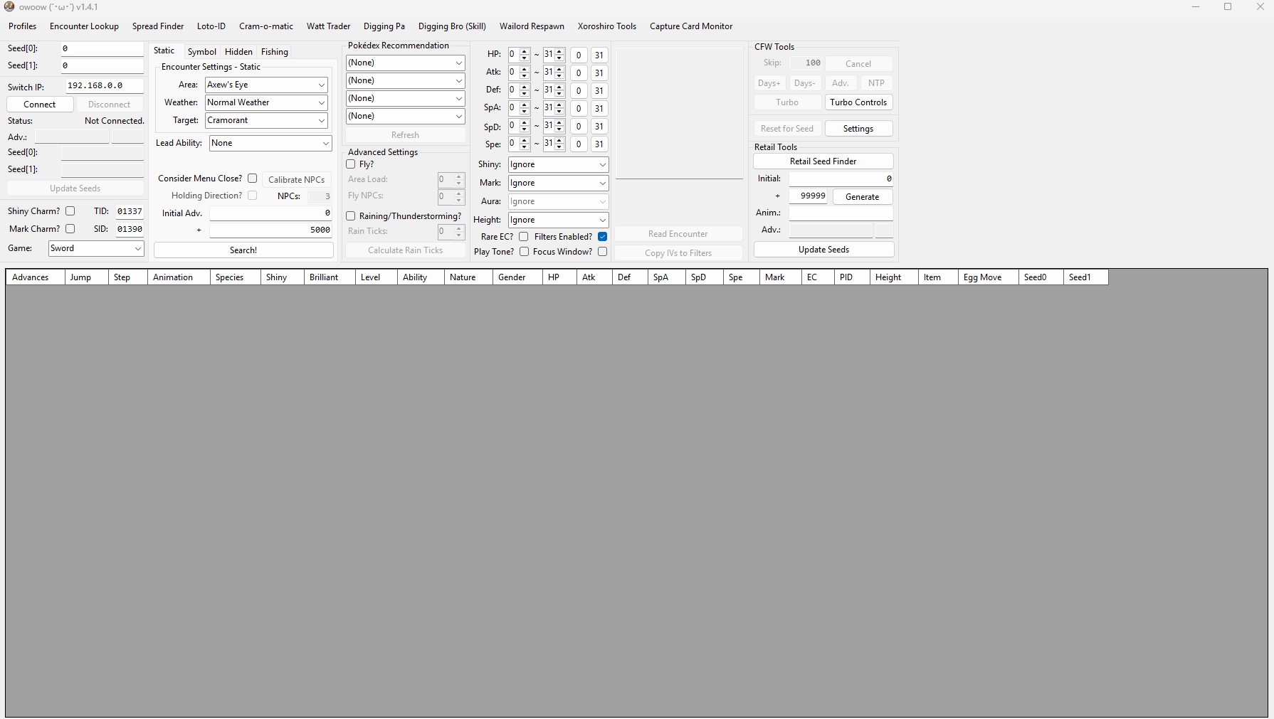Click the SpD quick-set 0 button
Viewport: 1274px width, 719px height.
tap(579, 127)
